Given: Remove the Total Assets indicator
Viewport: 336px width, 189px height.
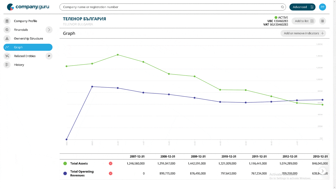Looking at the screenshot, I should [x=110, y=164].
